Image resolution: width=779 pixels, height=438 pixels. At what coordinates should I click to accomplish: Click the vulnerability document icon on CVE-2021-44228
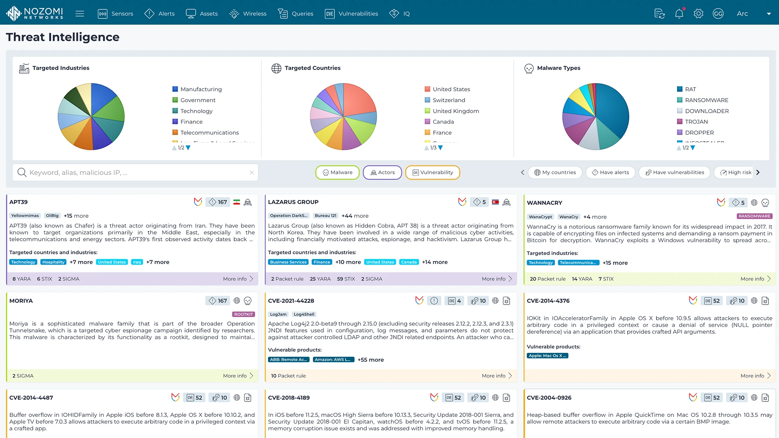[506, 301]
